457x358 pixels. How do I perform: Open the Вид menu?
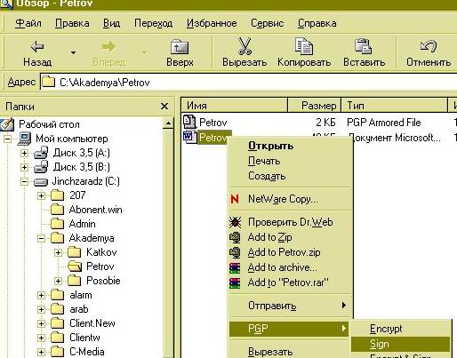pyautogui.click(x=111, y=23)
